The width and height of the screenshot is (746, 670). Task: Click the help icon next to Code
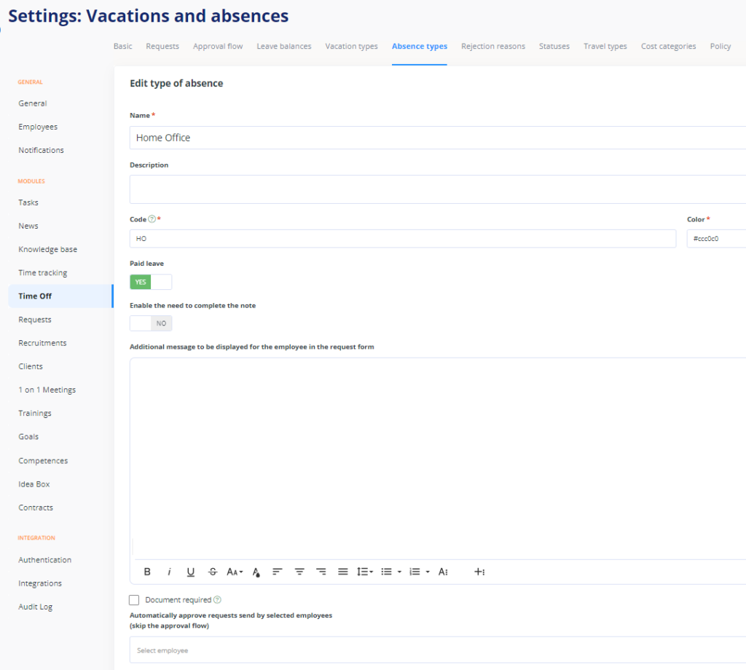(152, 219)
